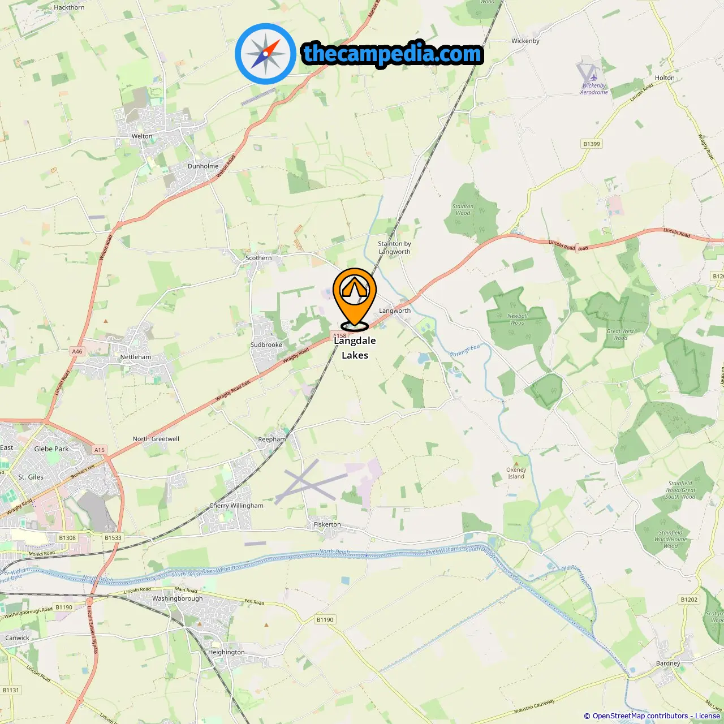Click the Nettleham village label
This screenshot has width=724, height=724.
point(136,357)
